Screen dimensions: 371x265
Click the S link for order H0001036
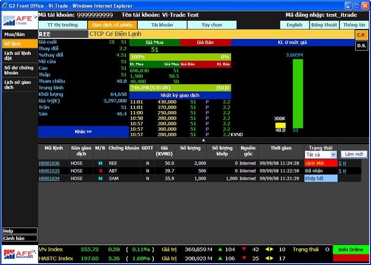pyautogui.click(x=340, y=164)
